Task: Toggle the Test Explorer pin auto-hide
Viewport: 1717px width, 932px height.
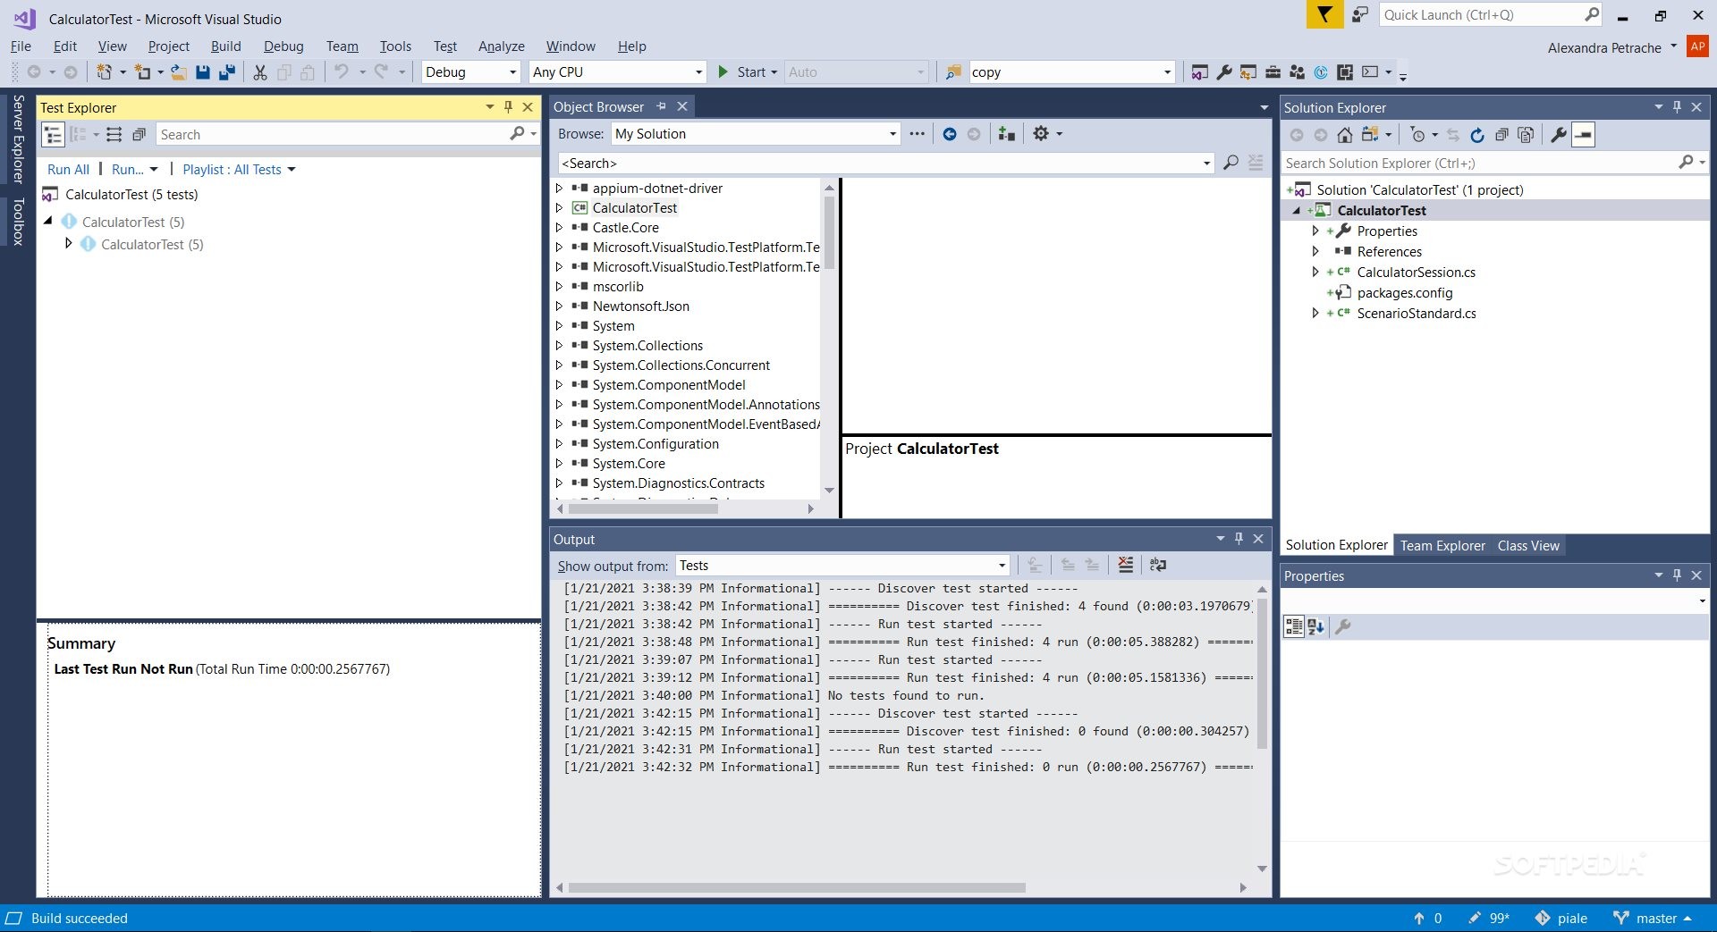Action: coord(508,107)
